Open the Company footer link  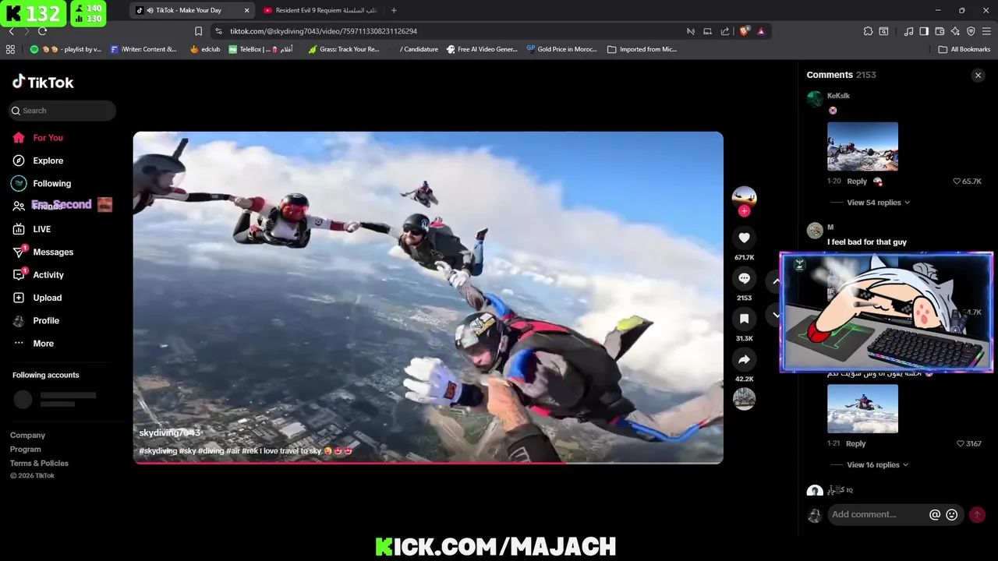tap(27, 436)
